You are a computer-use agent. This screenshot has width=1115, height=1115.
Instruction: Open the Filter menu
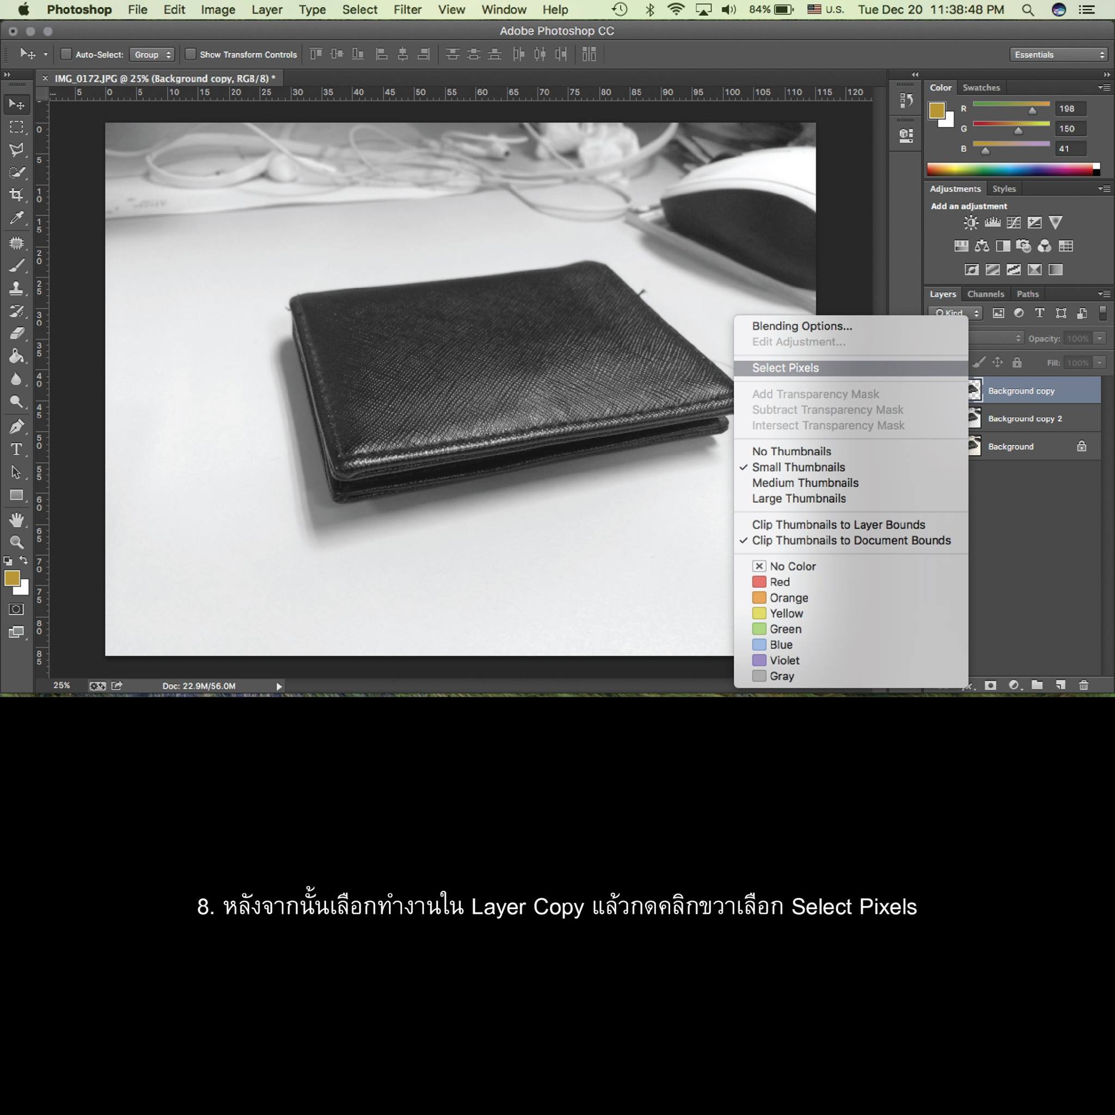407,10
